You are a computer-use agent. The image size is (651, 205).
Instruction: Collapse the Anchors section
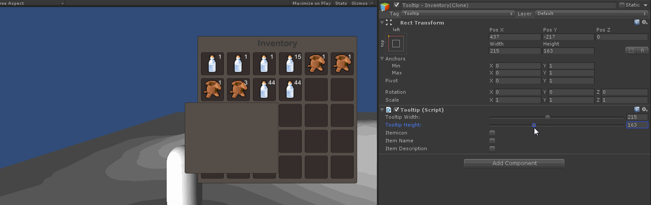[x=382, y=59]
